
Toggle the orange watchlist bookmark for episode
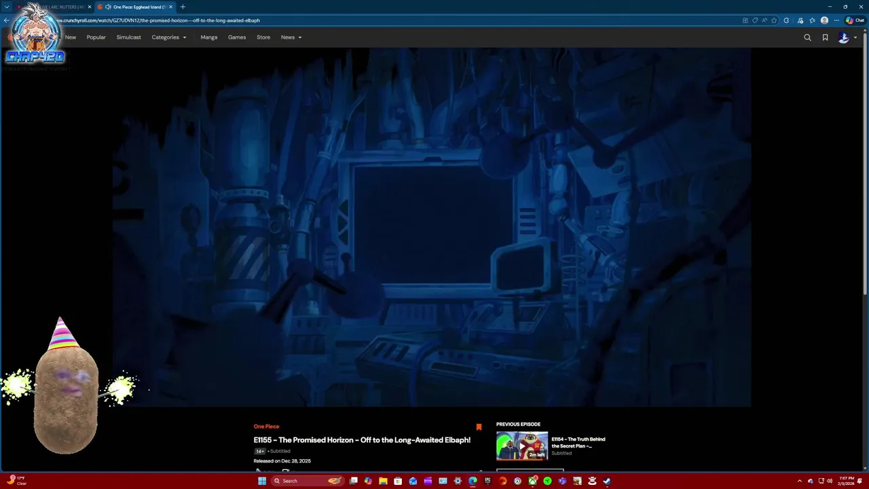[x=479, y=427]
